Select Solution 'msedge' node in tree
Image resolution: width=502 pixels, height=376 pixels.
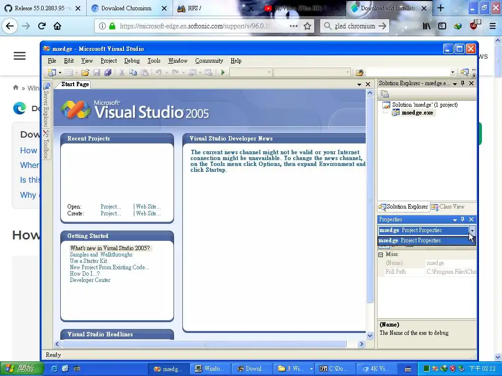[x=425, y=105]
